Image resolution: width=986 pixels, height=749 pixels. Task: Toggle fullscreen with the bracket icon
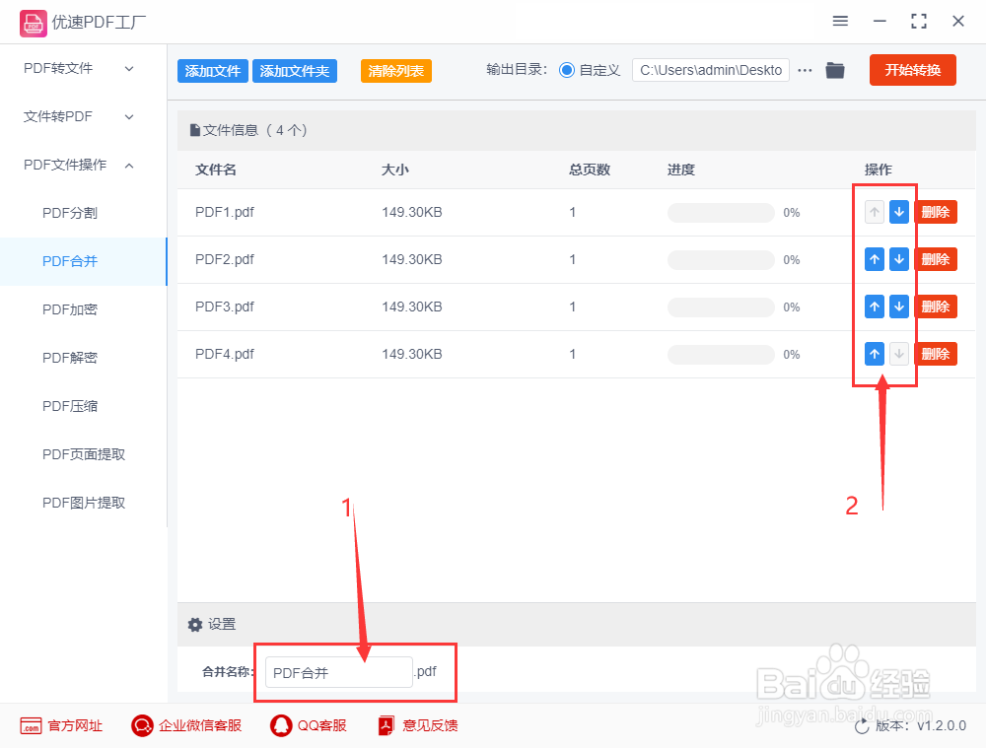[919, 22]
